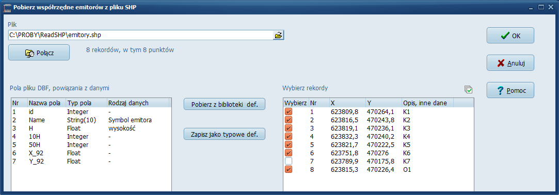Cancel with the Anuluj button

point(510,63)
